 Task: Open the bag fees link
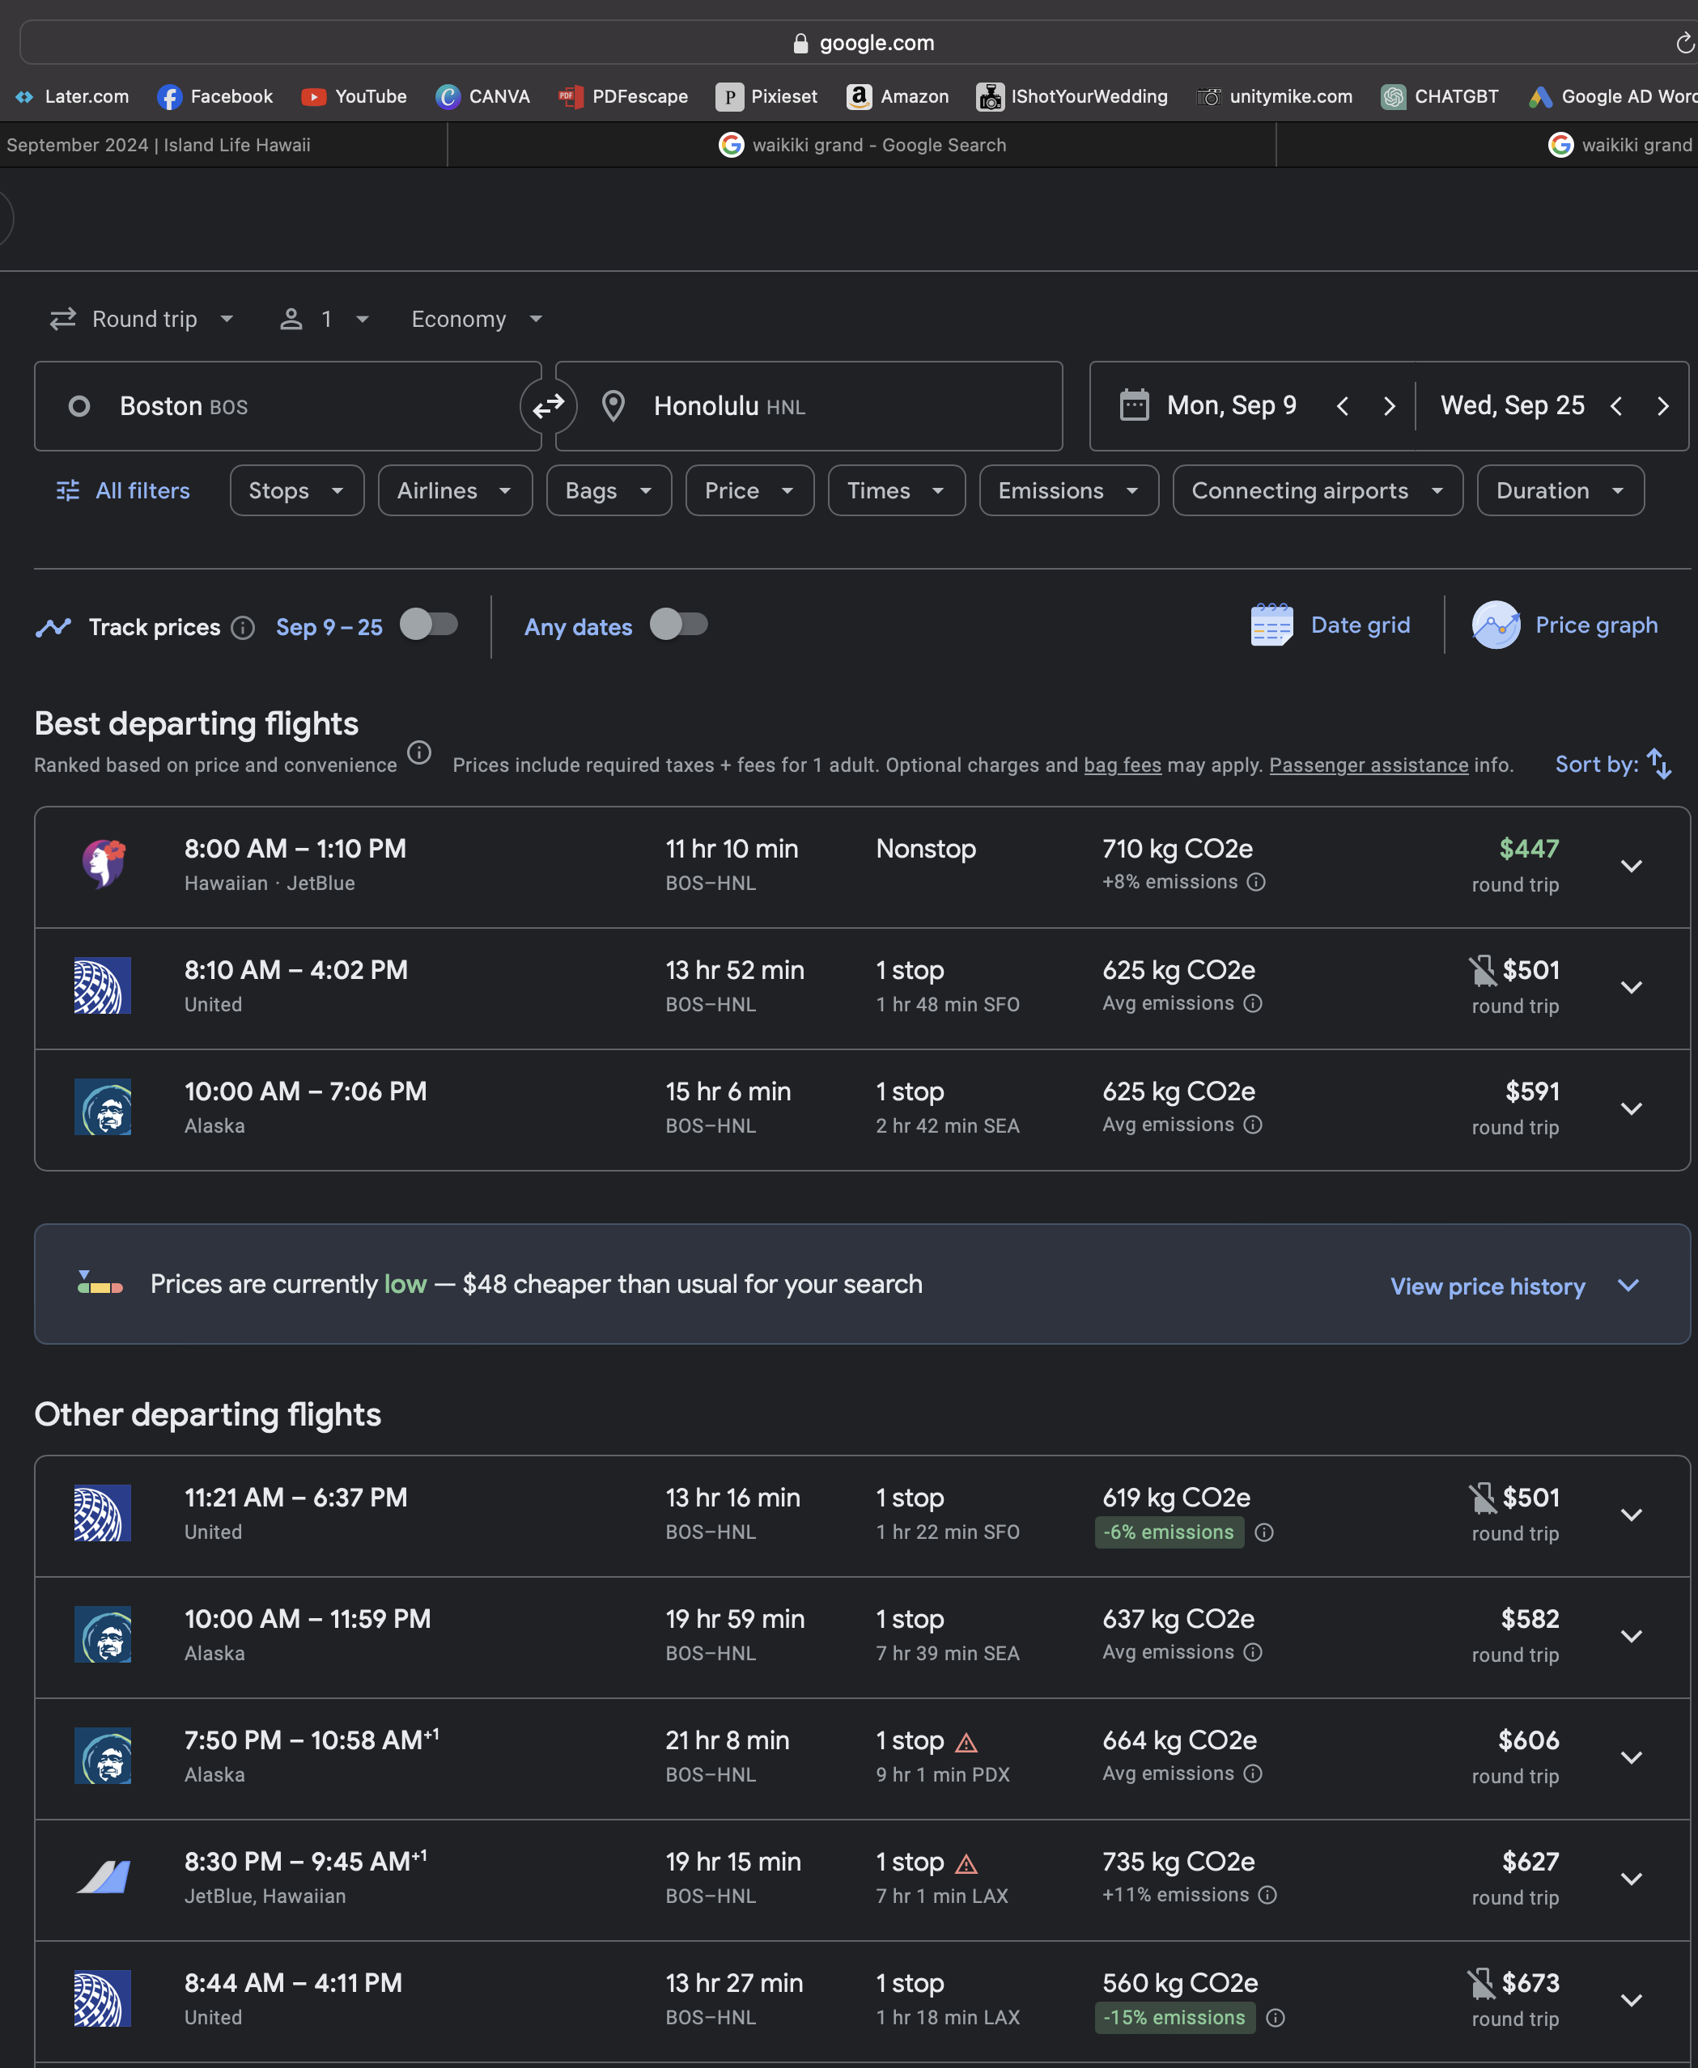coord(1122,765)
